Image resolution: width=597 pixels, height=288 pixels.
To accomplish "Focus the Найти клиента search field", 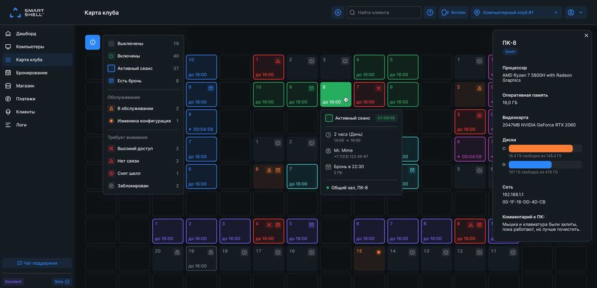I will click(384, 13).
